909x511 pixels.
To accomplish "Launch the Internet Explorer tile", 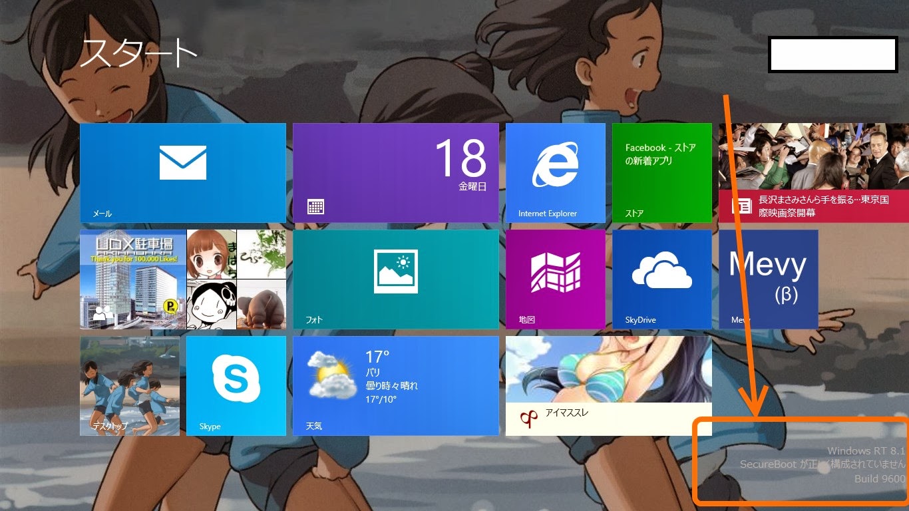I will coord(556,173).
